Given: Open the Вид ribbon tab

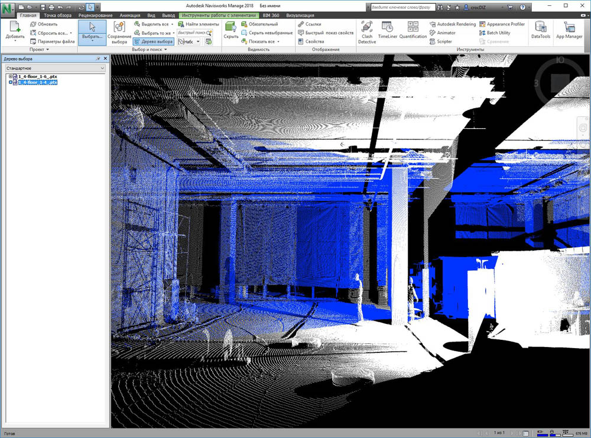Looking at the screenshot, I should (x=151, y=15).
